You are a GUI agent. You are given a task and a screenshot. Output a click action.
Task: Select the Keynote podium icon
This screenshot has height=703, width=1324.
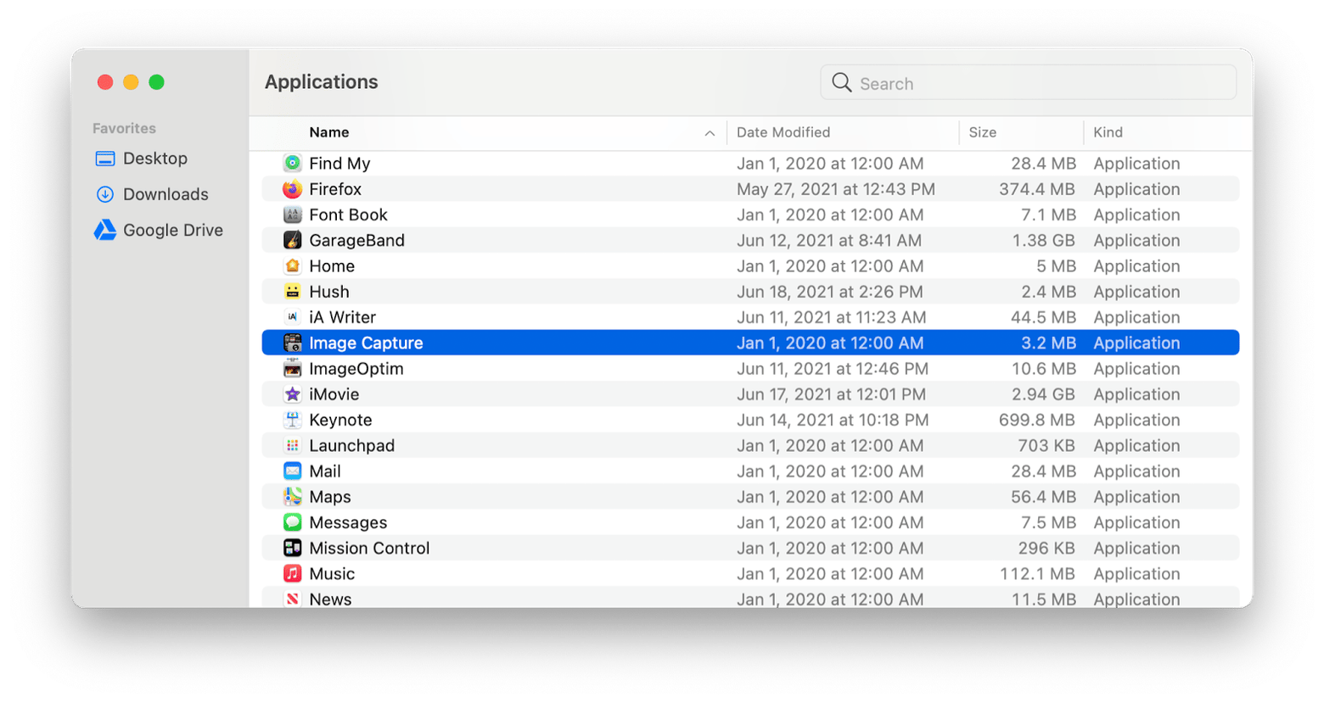tap(292, 420)
